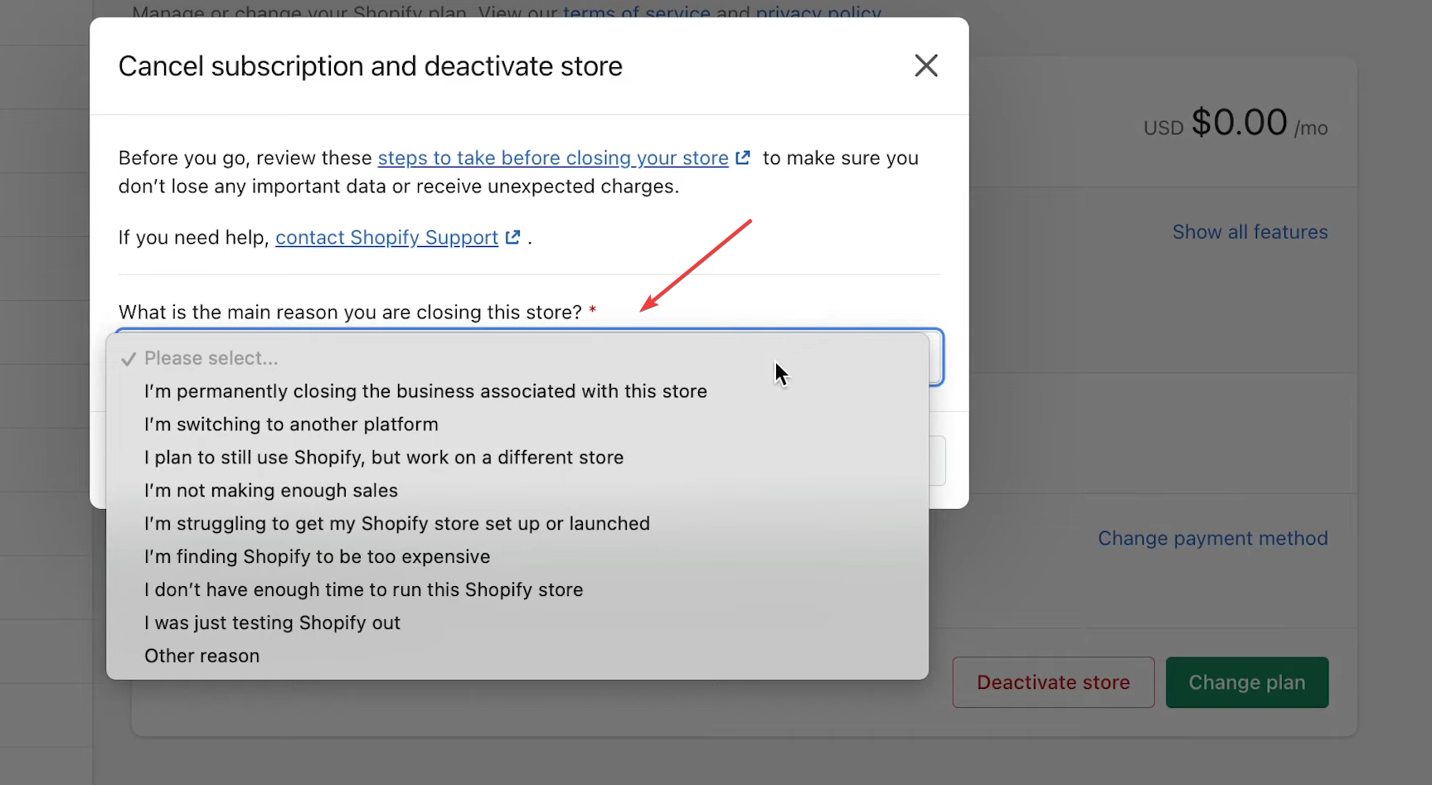Pick don't have enough time option
The height and width of the screenshot is (785, 1432).
tap(363, 590)
